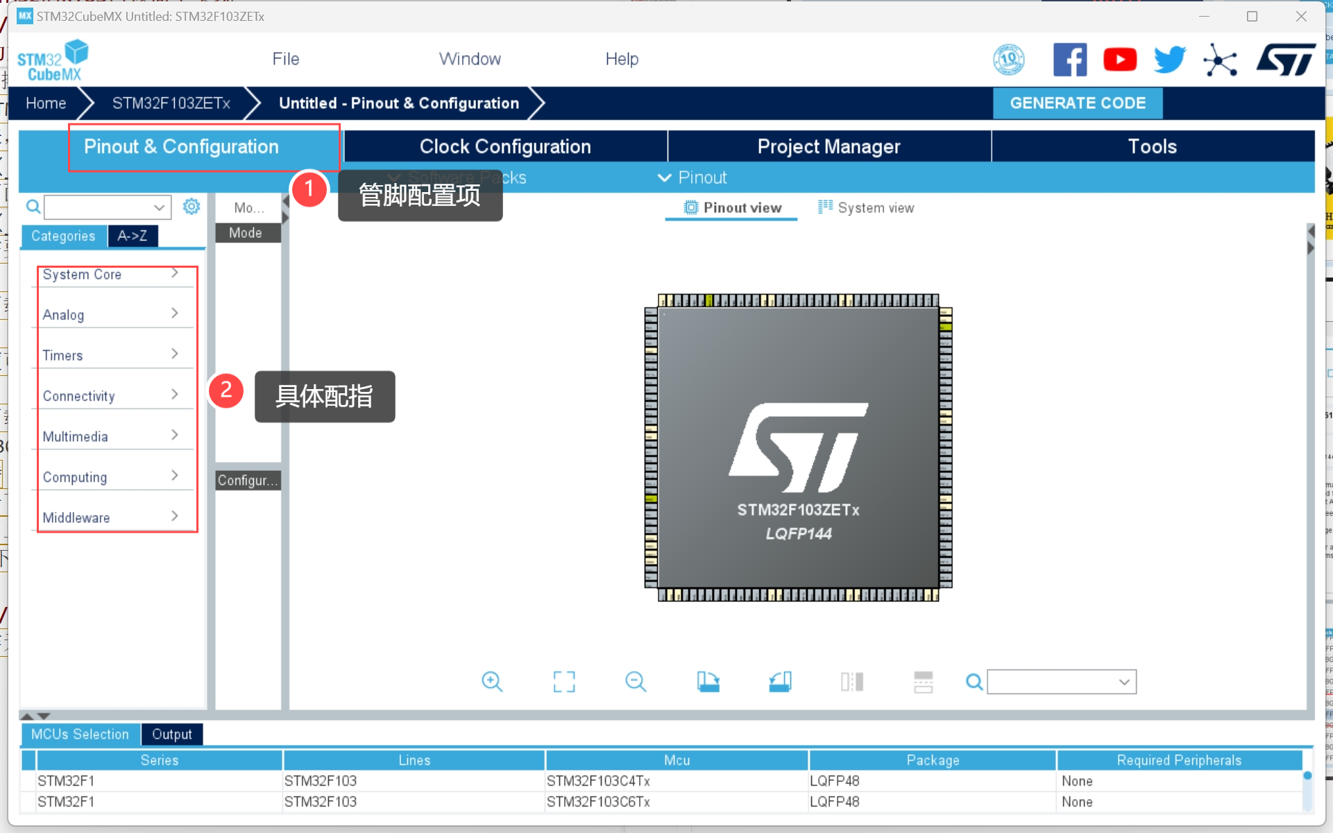Select STM32F103C4Tx row in MCU list
Viewport: 1333px width, 833px height.
pyautogui.click(x=598, y=781)
